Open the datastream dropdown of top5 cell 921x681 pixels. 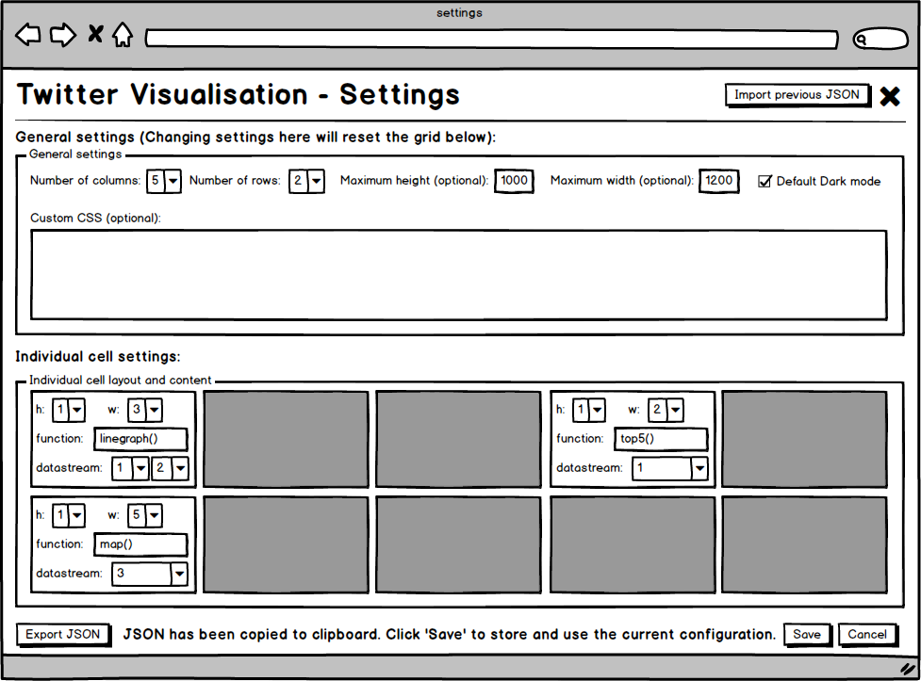[x=670, y=468]
